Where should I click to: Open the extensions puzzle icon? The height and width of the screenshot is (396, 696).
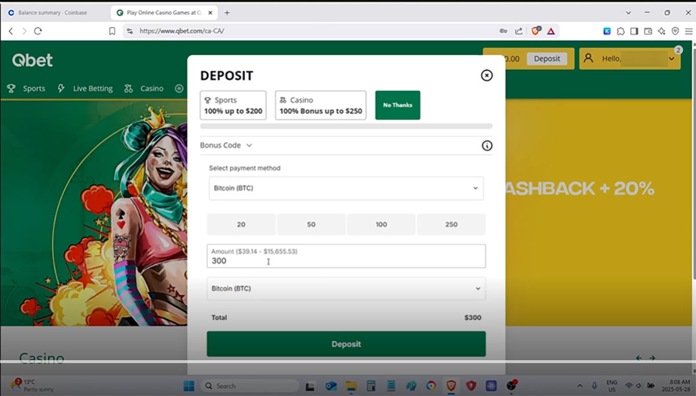pos(621,31)
